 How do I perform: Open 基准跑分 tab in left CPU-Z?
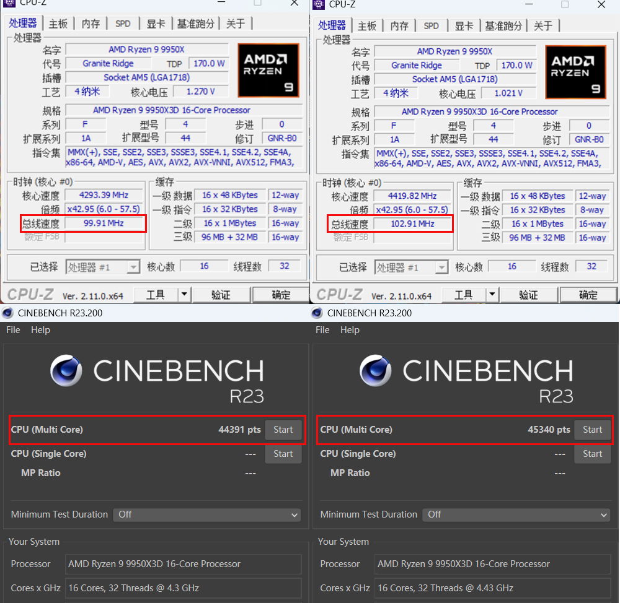(x=195, y=24)
